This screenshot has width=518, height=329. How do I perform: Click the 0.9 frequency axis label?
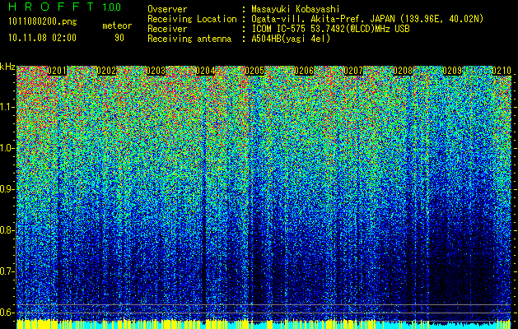click(7, 189)
